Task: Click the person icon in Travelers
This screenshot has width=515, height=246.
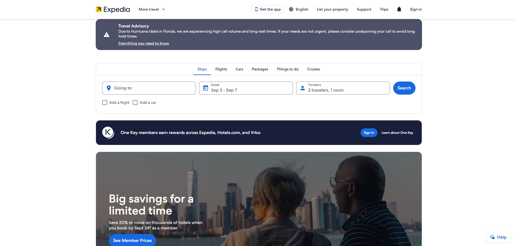Action: pyautogui.click(x=302, y=88)
